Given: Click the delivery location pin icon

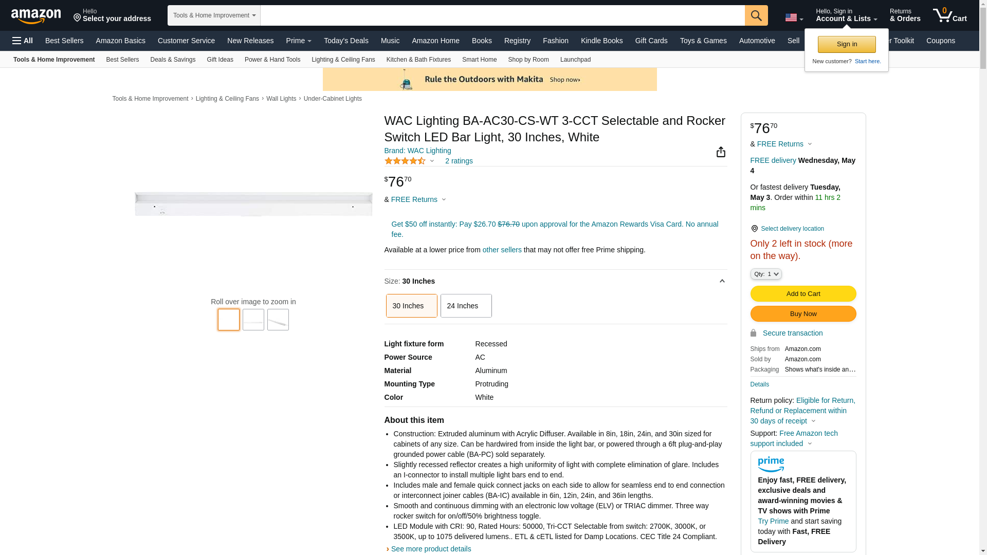Looking at the screenshot, I should 754,229.
